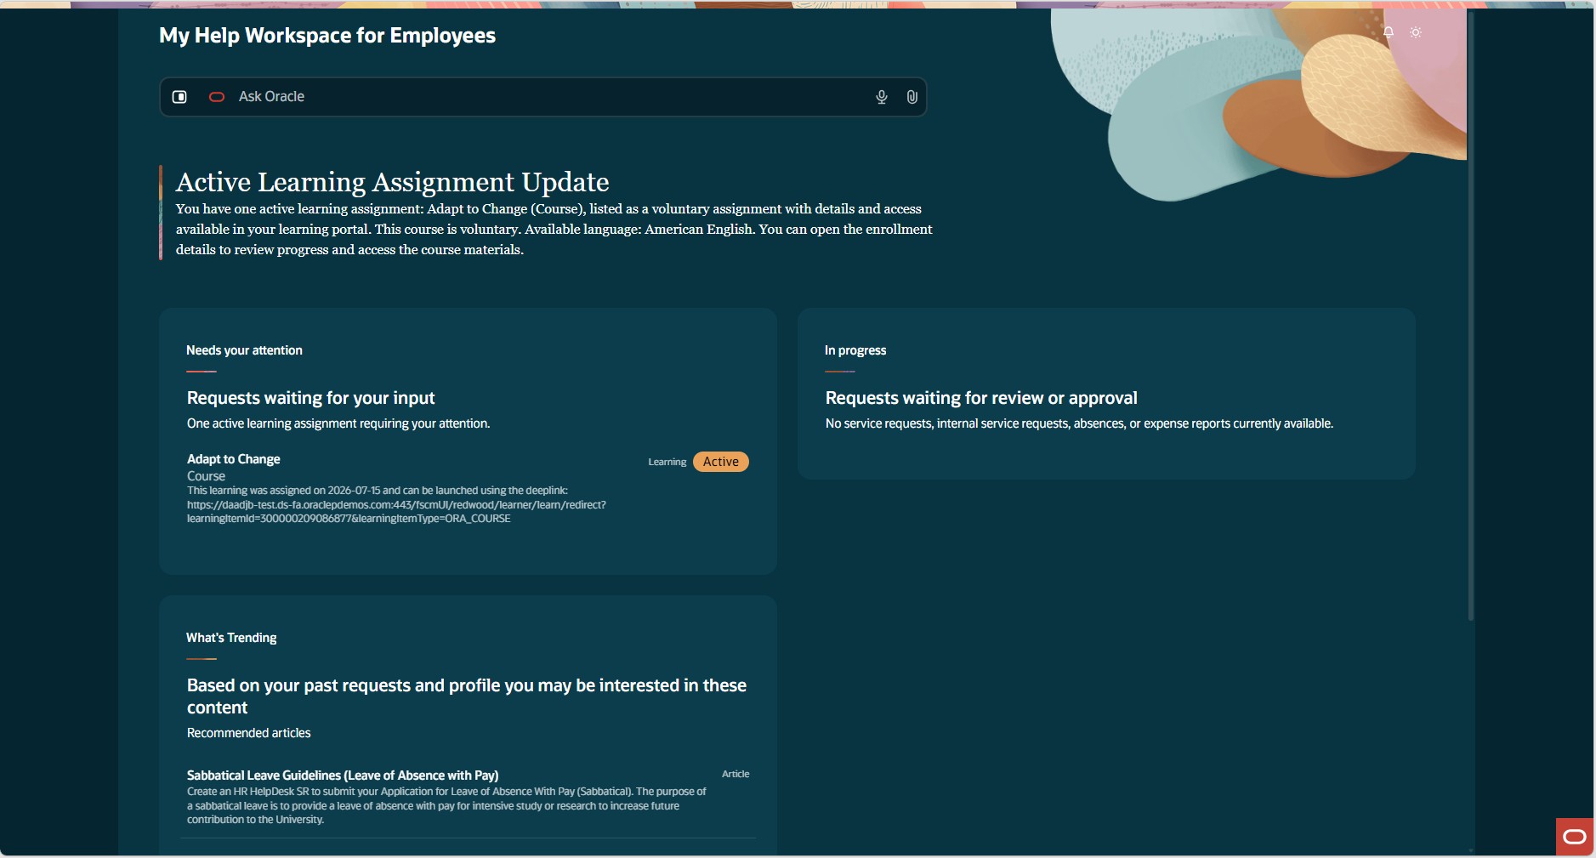Click the Recommended articles label

249,733
